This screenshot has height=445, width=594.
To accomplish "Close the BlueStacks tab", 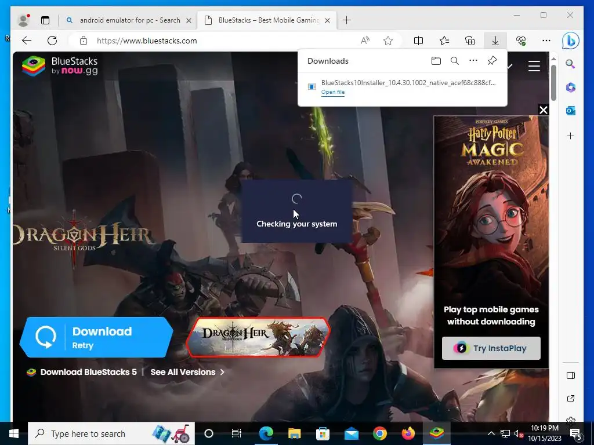I will coord(328,20).
